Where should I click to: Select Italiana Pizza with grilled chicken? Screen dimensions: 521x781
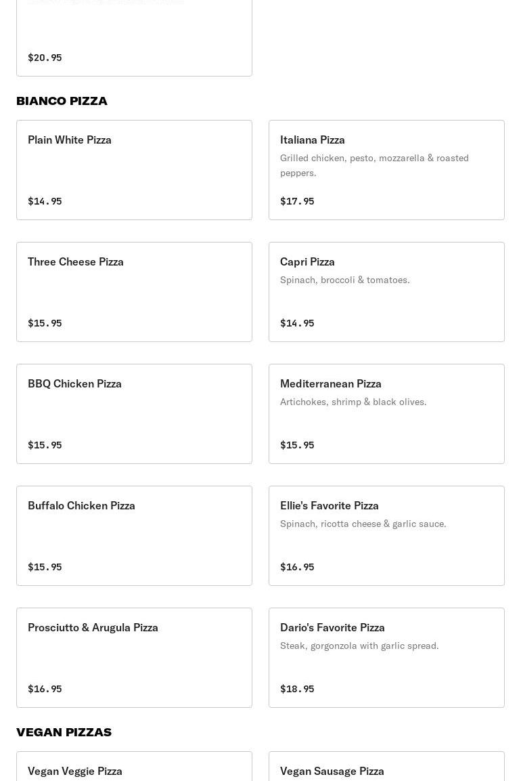tap(386, 169)
